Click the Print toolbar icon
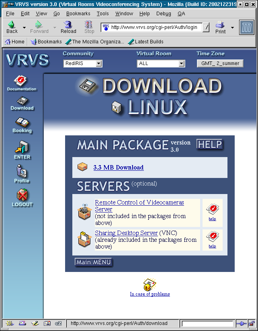Image resolution: width=258 pixels, height=331 pixels. tap(220, 27)
